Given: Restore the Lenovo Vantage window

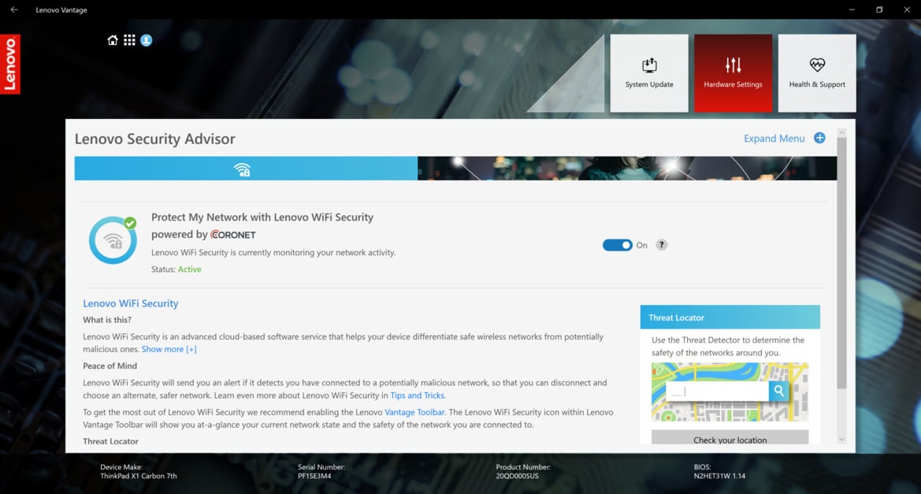Looking at the screenshot, I should (879, 9).
